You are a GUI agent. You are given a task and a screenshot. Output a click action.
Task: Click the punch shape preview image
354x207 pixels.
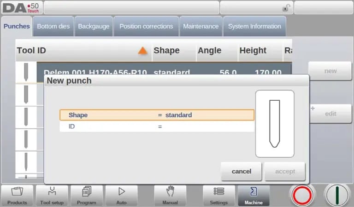pos(275,124)
